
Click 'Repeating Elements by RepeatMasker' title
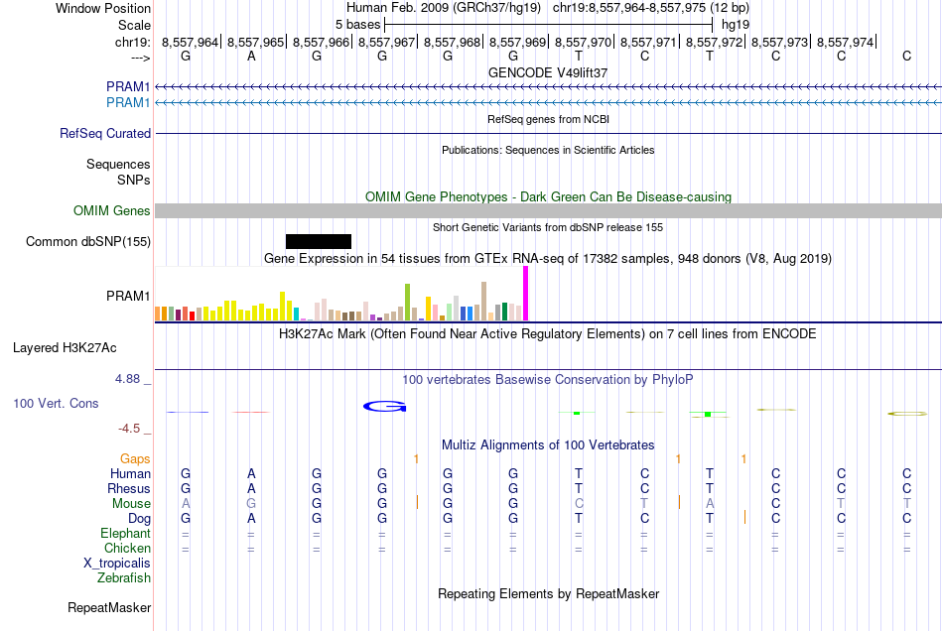[548, 593]
